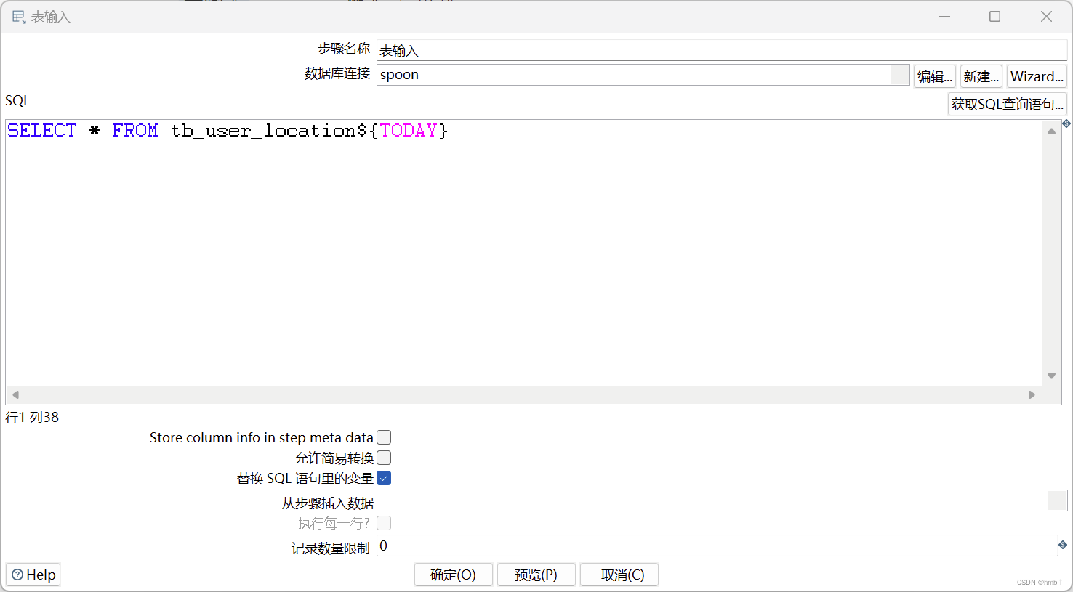Click the horizontal scroll left arrow
Viewport: 1073px width, 592px height.
(x=15, y=394)
